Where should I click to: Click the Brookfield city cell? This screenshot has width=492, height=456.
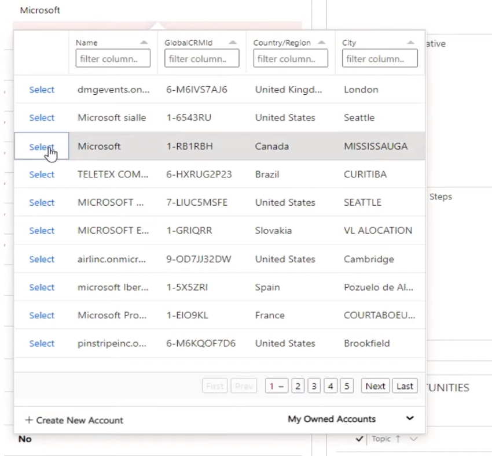pos(367,343)
